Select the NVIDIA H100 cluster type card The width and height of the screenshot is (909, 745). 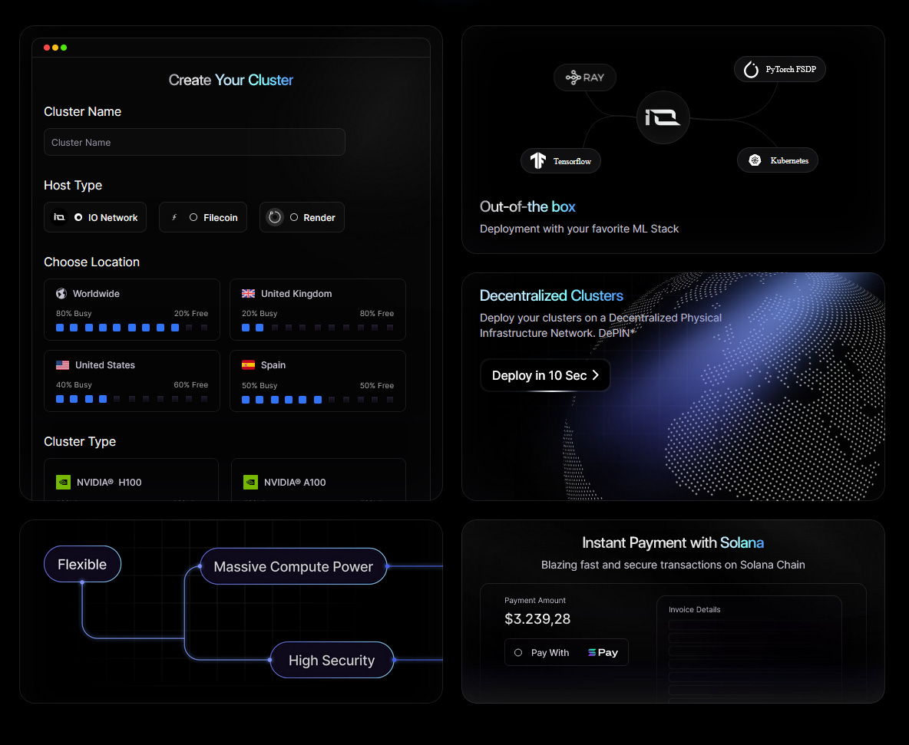click(x=131, y=480)
